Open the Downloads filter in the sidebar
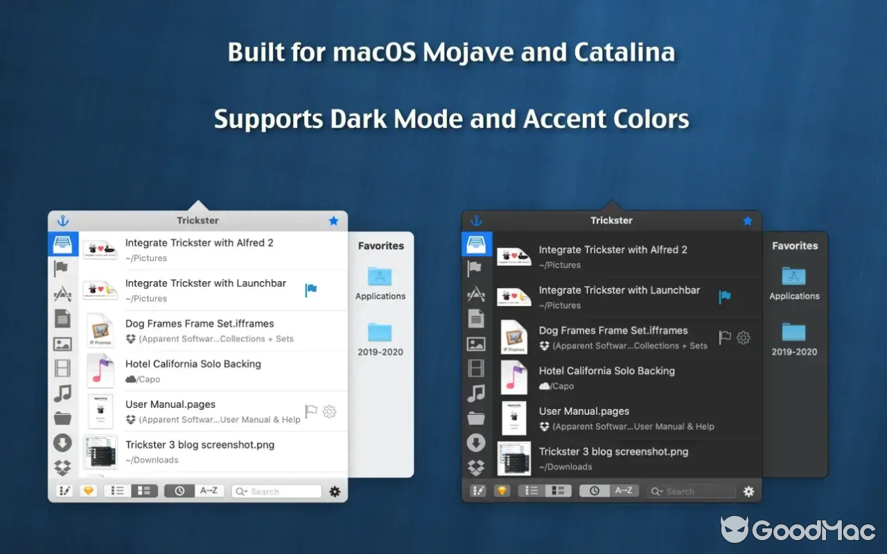The height and width of the screenshot is (554, 887). [63, 443]
